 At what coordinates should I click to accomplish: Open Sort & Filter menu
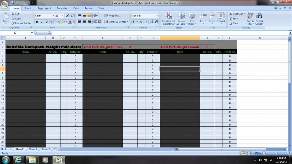click(250, 19)
